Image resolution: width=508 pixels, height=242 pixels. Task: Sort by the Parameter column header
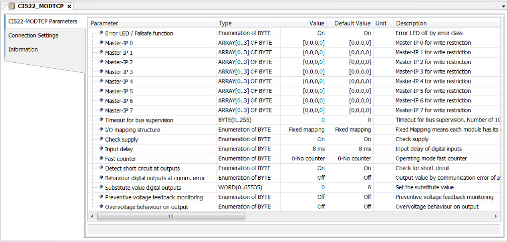pyautogui.click(x=152, y=23)
